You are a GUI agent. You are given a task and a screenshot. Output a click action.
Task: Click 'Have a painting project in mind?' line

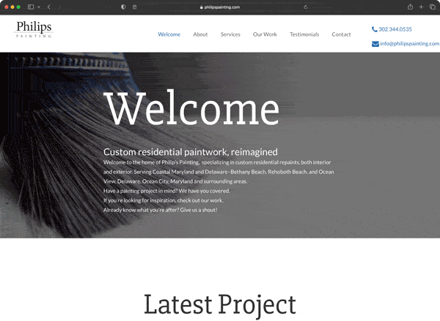[166, 191]
